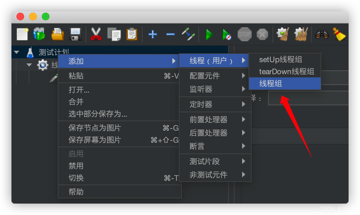Open the 前置处理器 submenu
The width and height of the screenshot is (360, 215).
(x=215, y=120)
